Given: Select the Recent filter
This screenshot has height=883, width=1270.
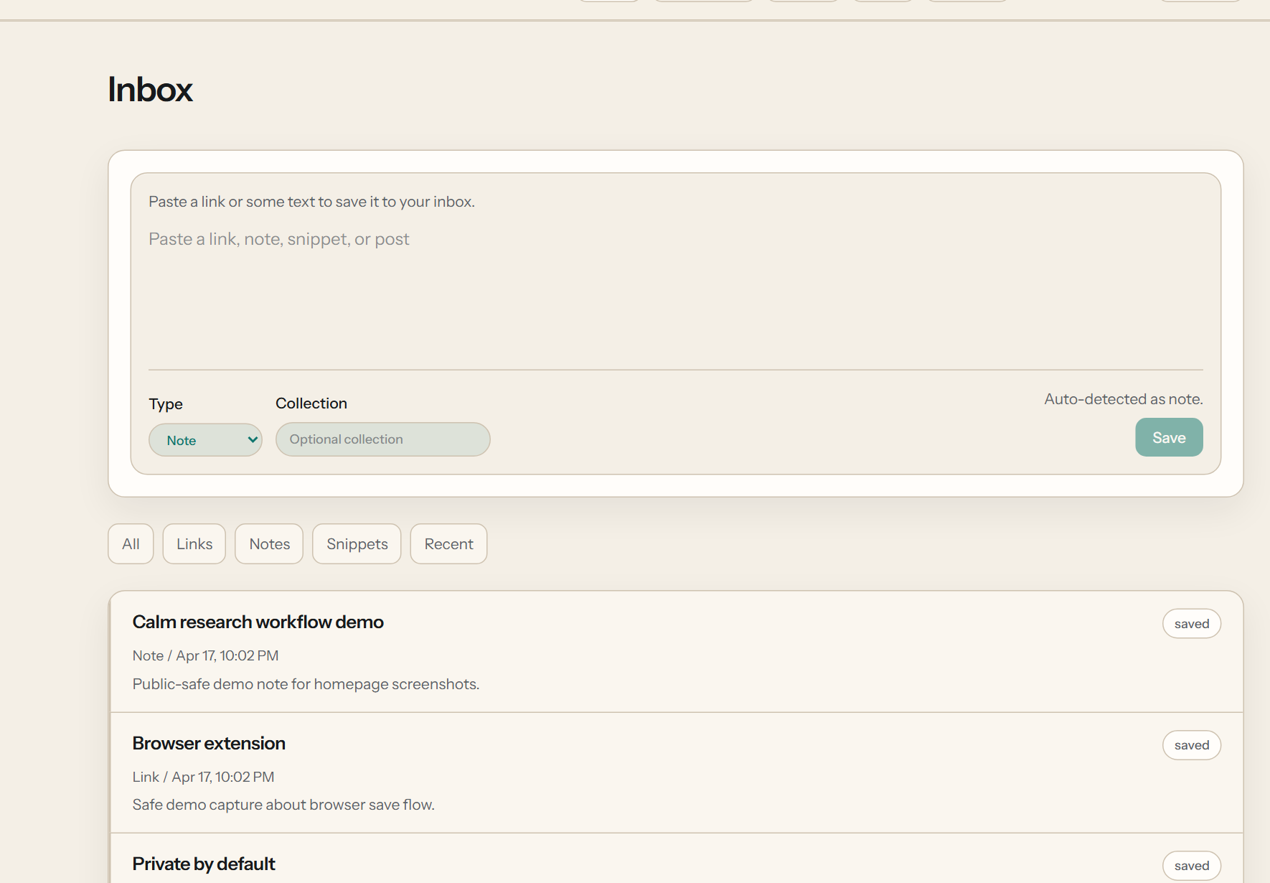Looking at the screenshot, I should [448, 543].
